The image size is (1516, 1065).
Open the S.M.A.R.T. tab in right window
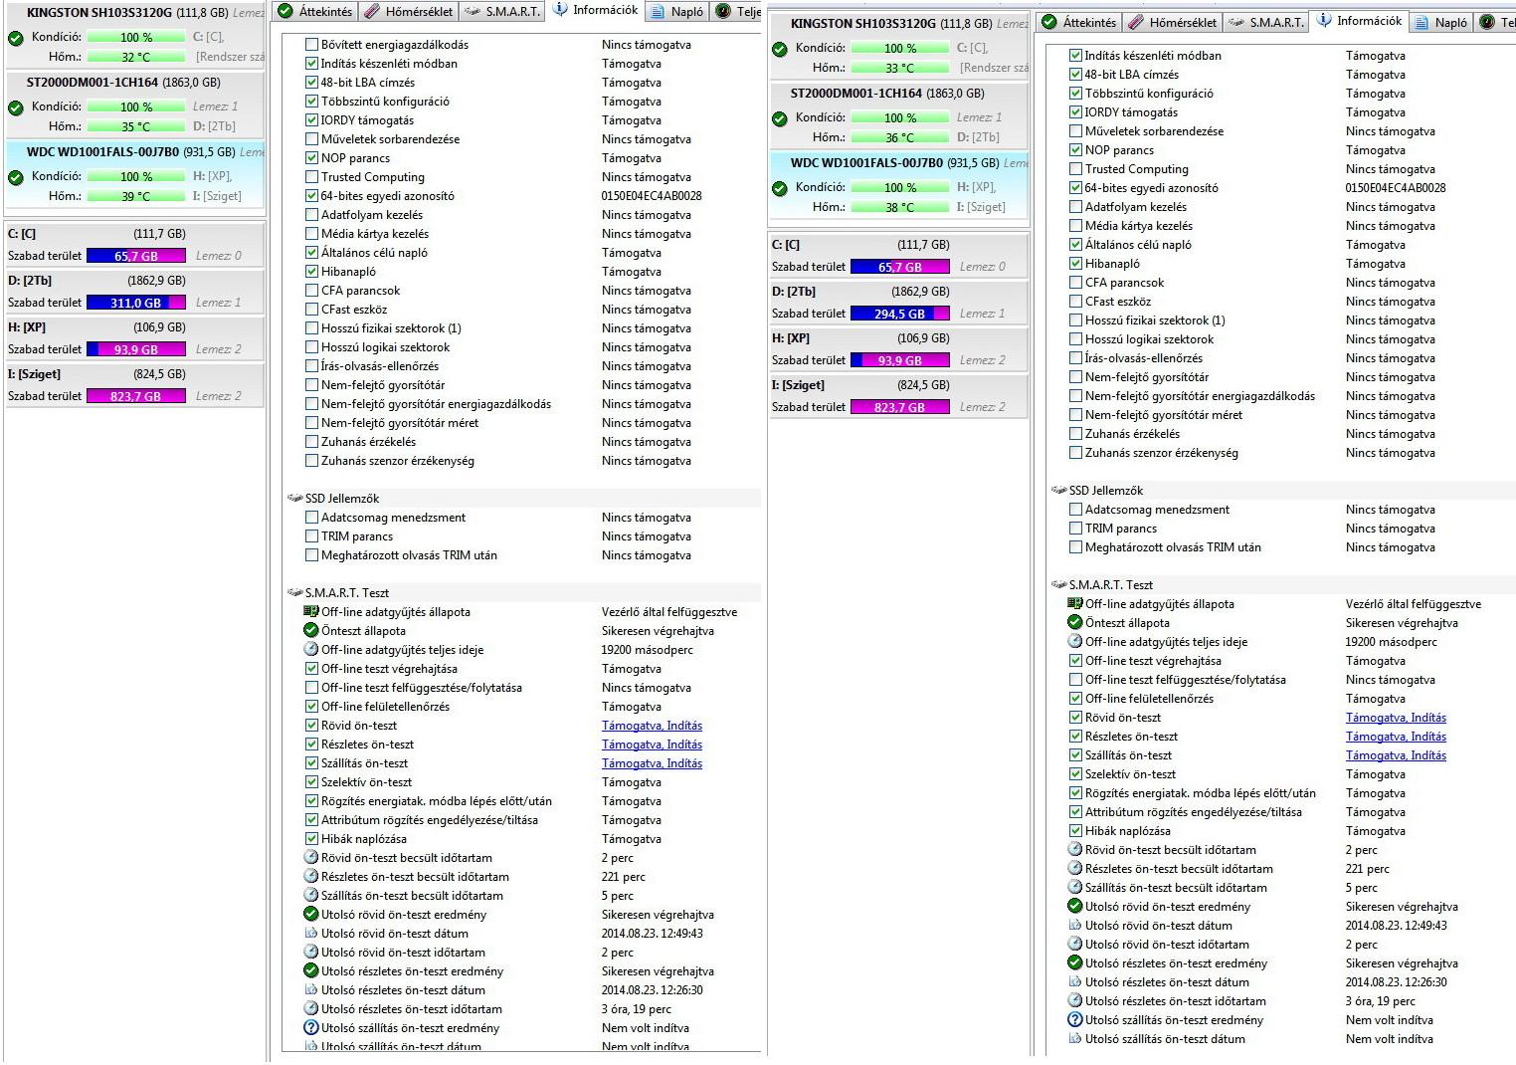tap(1265, 22)
